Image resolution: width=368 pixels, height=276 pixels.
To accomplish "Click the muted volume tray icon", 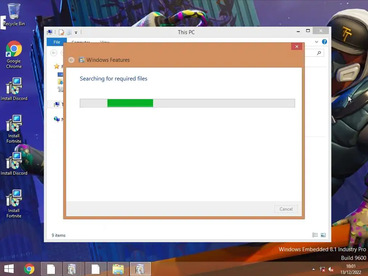I will pyautogui.click(x=331, y=269).
